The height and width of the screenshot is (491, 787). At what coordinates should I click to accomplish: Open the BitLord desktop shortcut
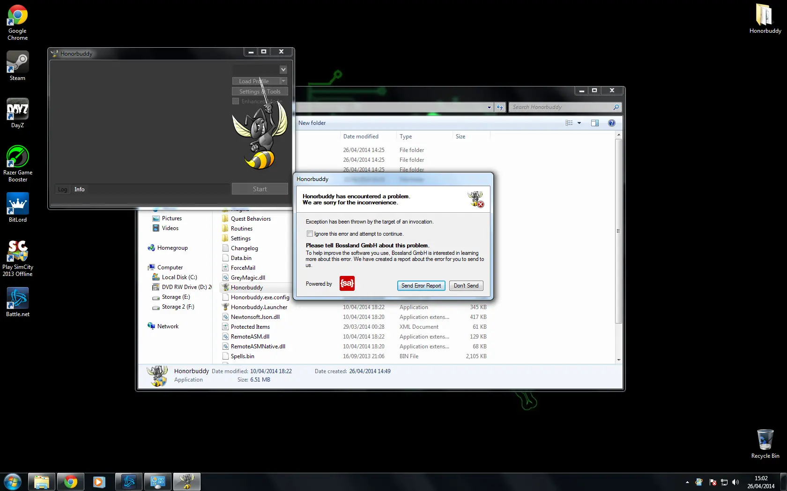17,208
